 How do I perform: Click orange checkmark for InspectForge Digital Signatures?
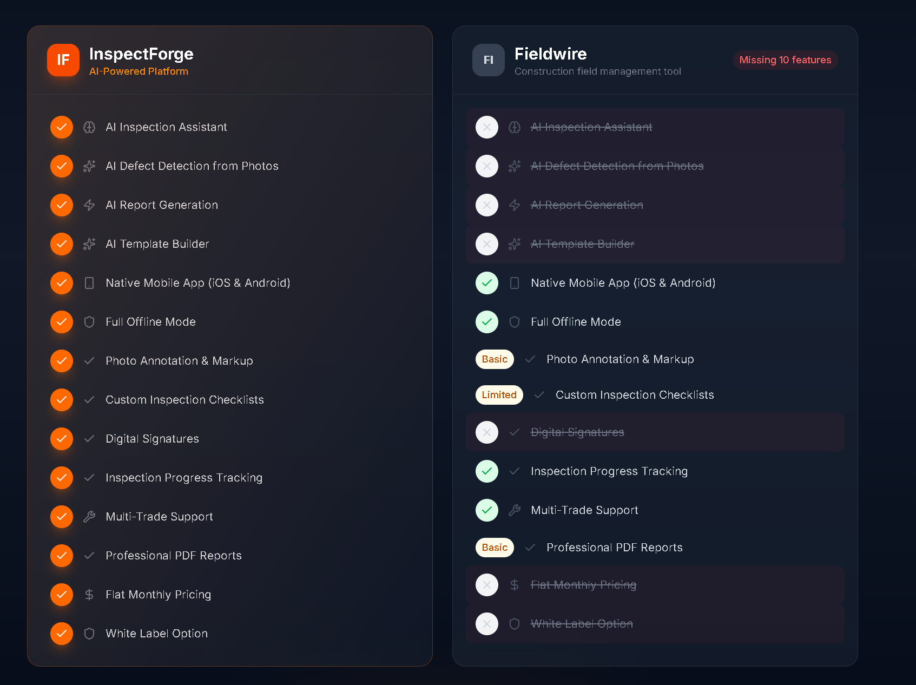tap(62, 439)
